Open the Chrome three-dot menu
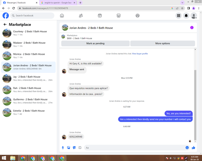 pyautogui.click(x=199, y=8)
